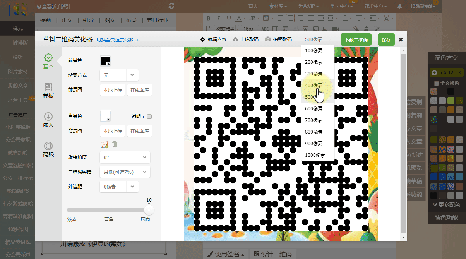Select 800像素 from the size list
The width and height of the screenshot is (466, 259).
click(318, 132)
